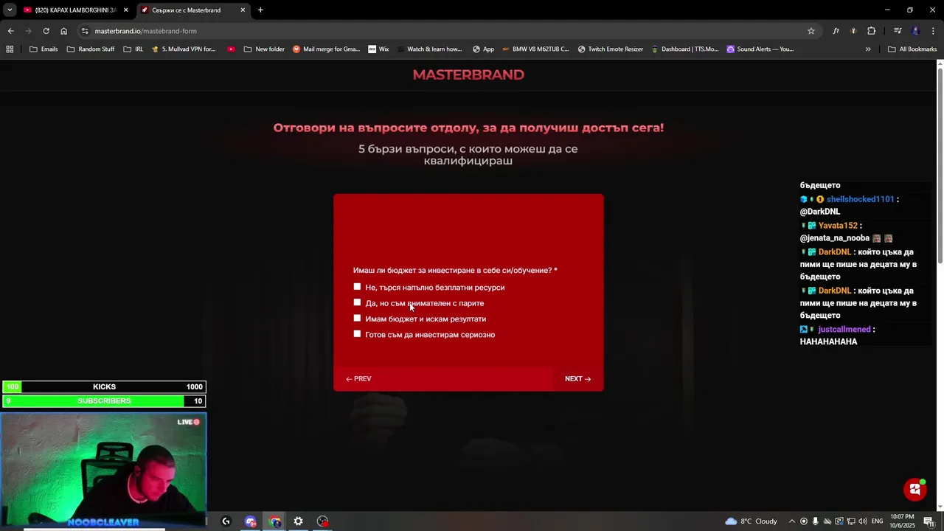
Task: Click the NEXT button in the form
Action: [577, 379]
